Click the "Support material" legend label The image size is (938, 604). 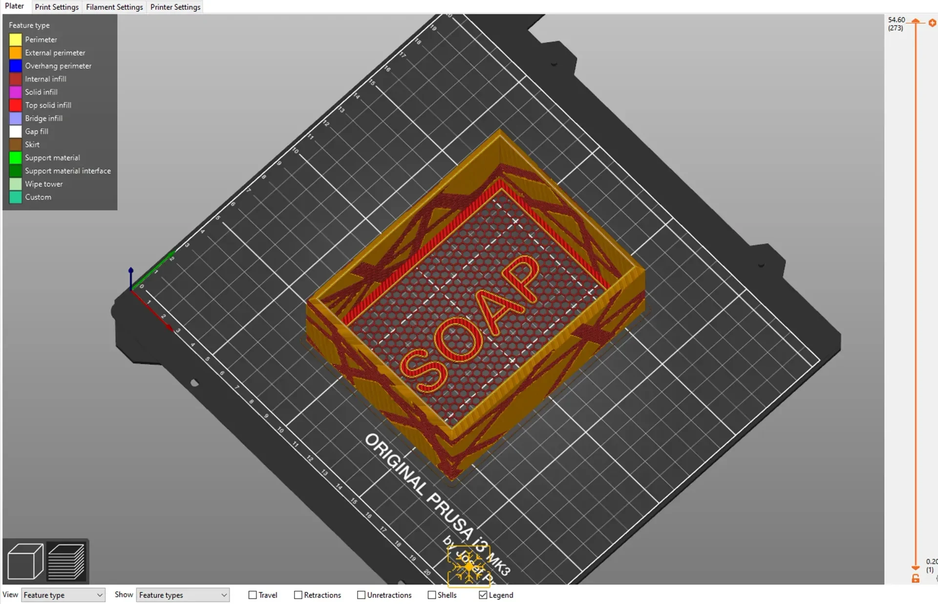click(x=52, y=158)
